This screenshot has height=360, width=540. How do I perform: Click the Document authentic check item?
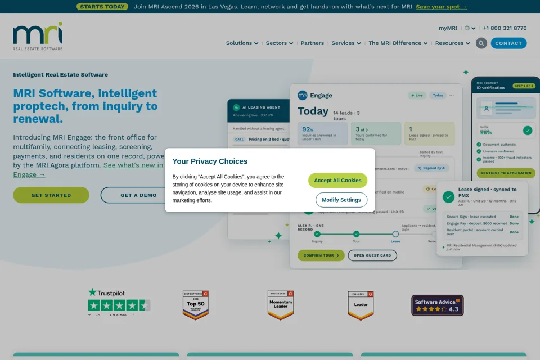coord(496,145)
